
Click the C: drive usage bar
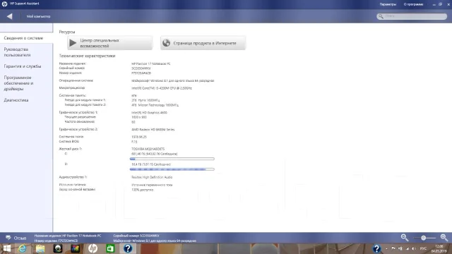click(x=172, y=159)
